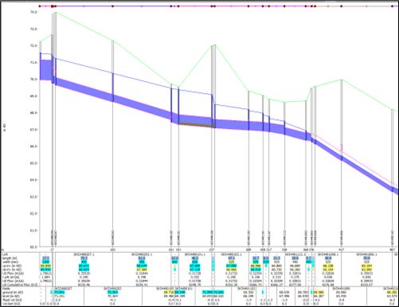Image resolution: width=399 pixels, height=307 pixels.
Task: Click the 71.0 elevation axis label
Action: (33, 63)
